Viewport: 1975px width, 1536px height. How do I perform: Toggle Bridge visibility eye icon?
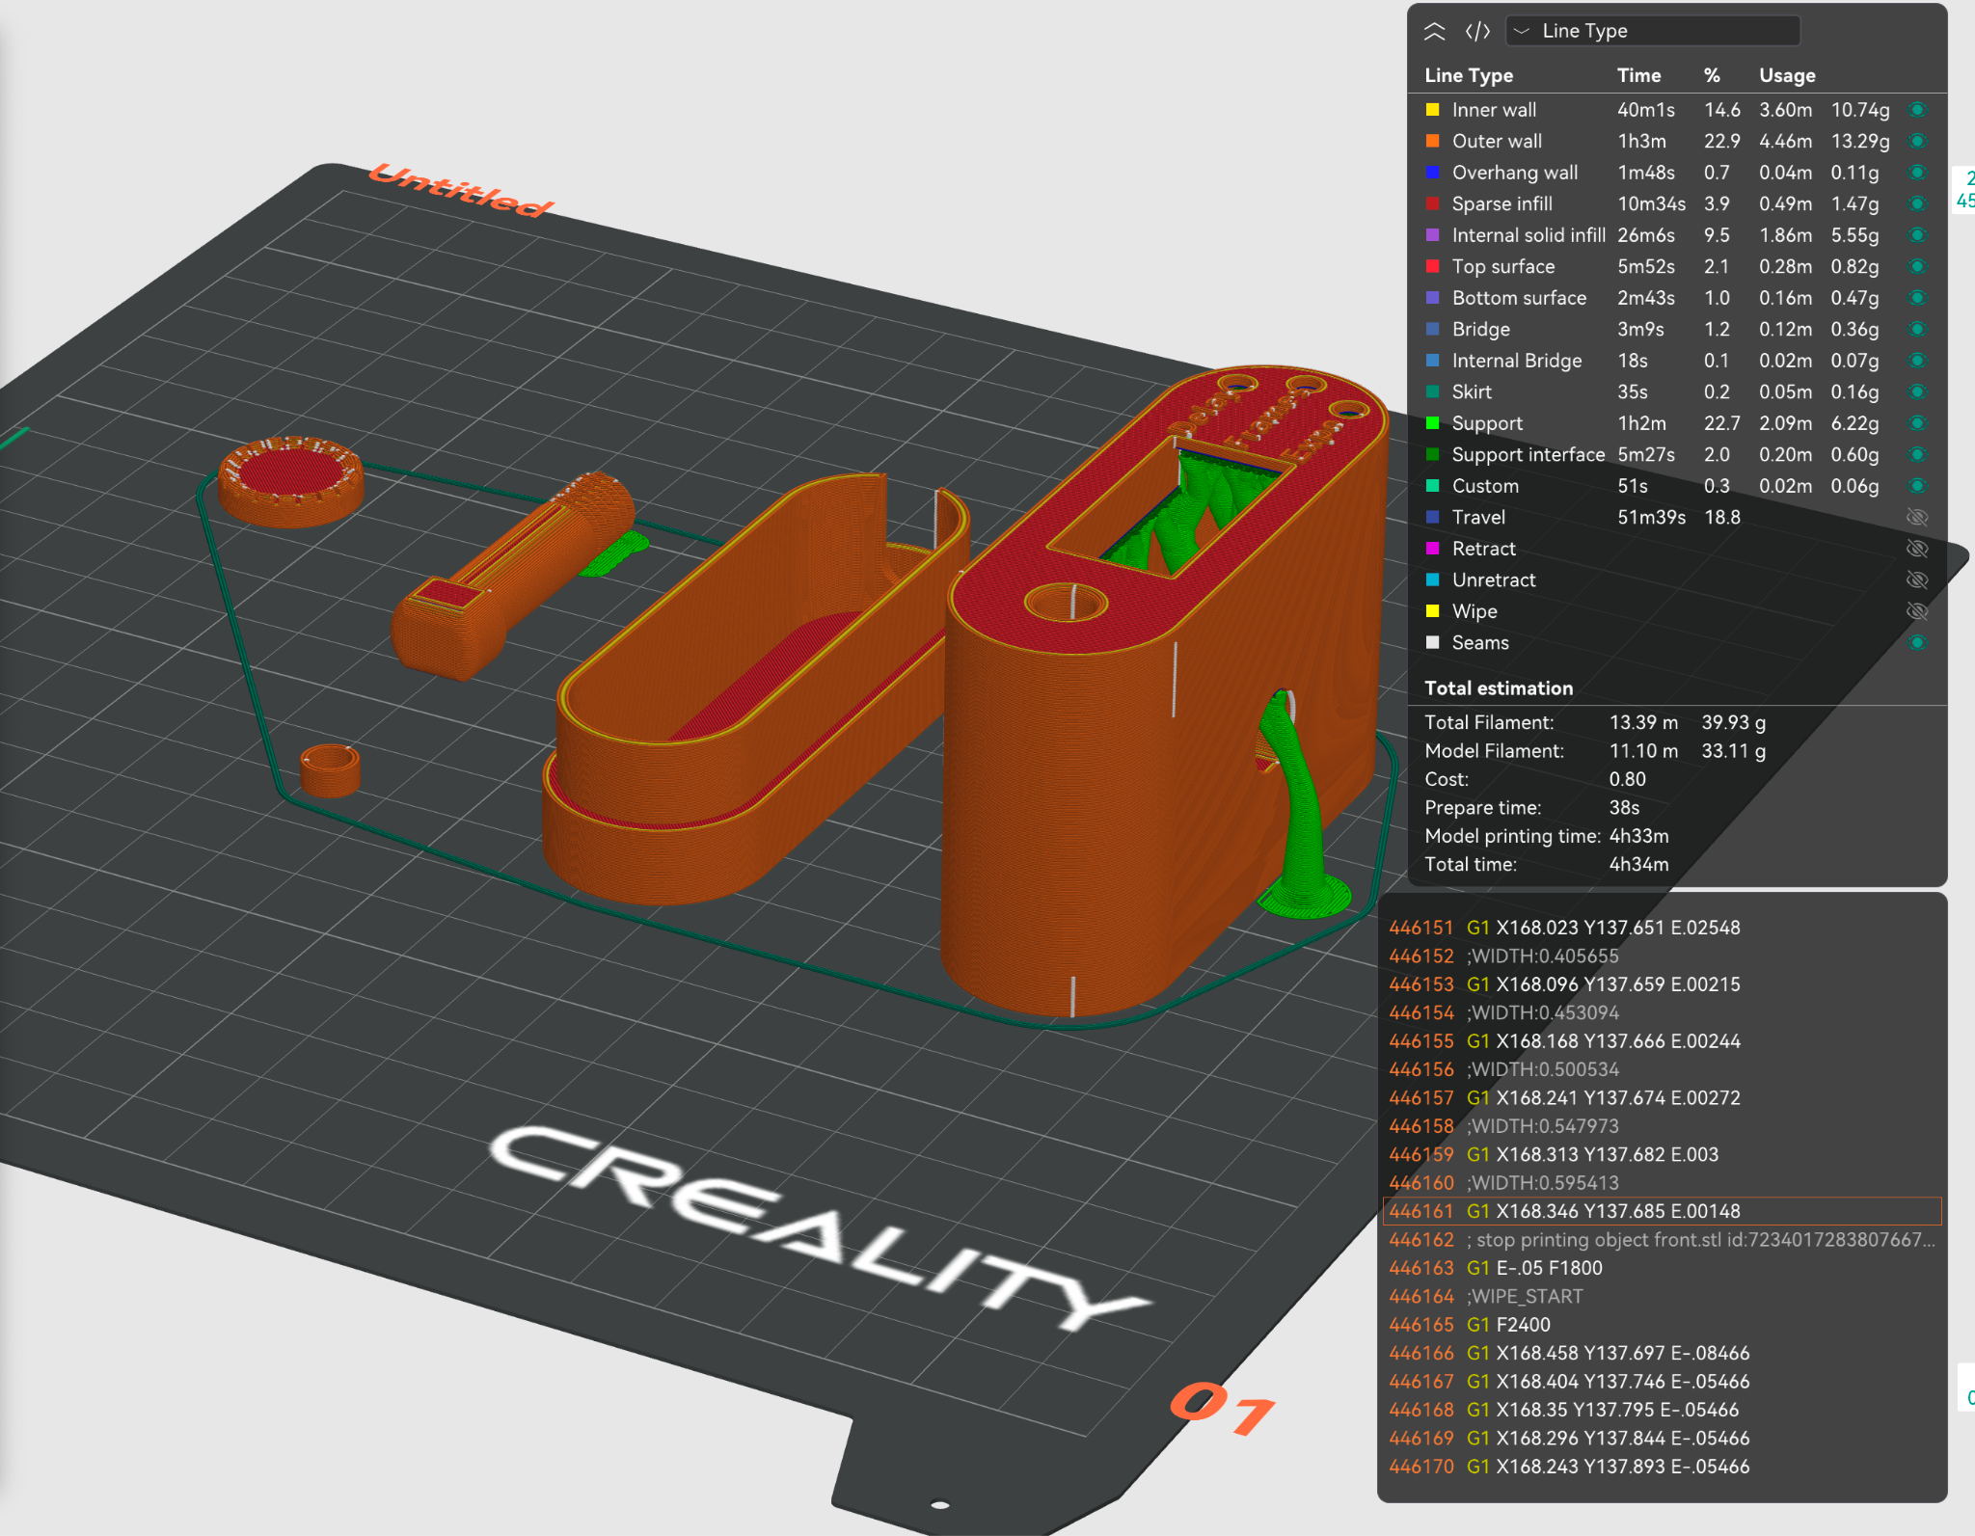(x=1917, y=330)
